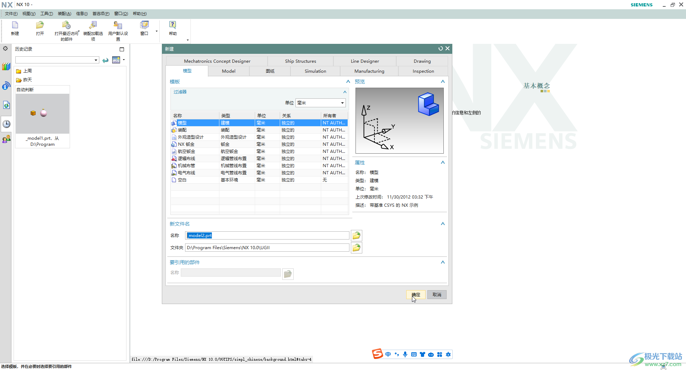Open the Sogou toolbox grid icon
The height and width of the screenshot is (370, 686).
(439, 354)
